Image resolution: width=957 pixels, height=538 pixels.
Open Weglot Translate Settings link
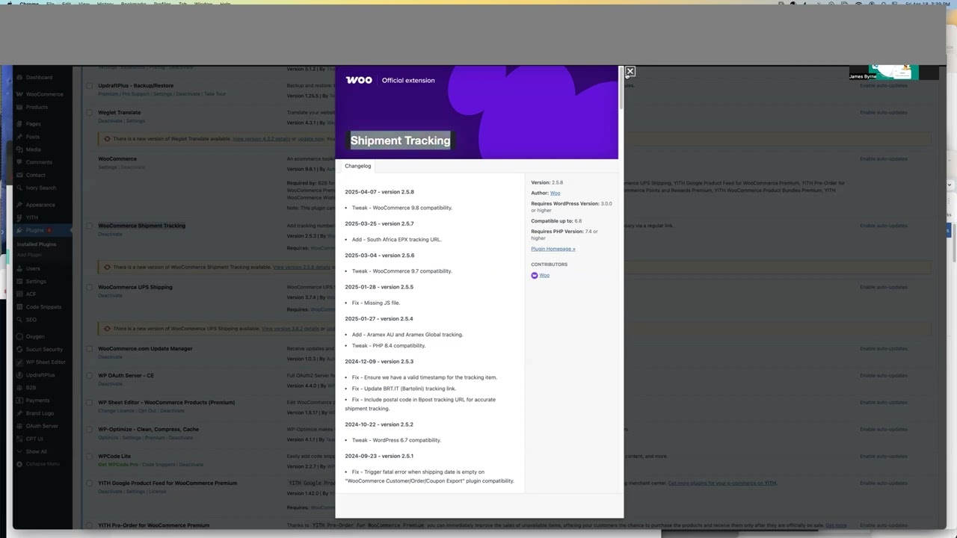(135, 120)
